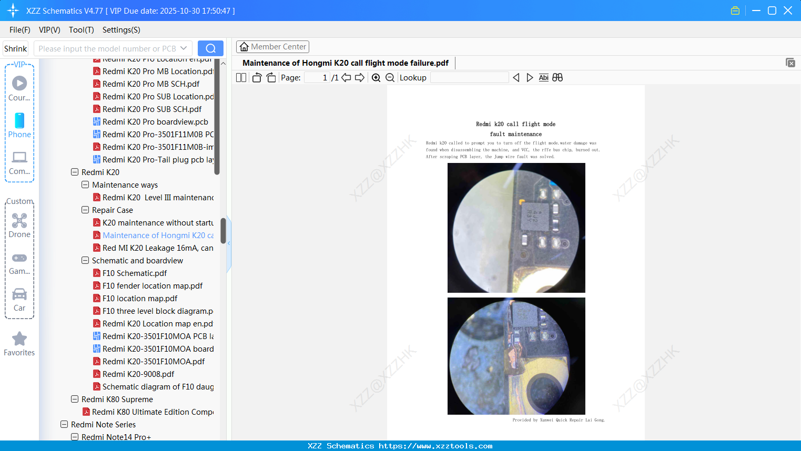
Task: Open Redmi K20-9008.pdf
Action: pyautogui.click(x=138, y=374)
